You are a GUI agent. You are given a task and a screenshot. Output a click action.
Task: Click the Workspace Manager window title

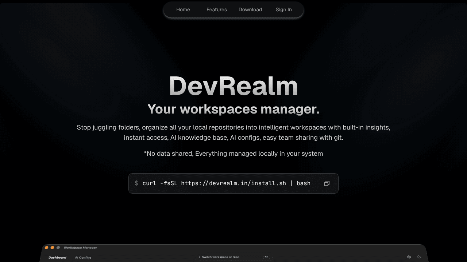(x=80, y=248)
